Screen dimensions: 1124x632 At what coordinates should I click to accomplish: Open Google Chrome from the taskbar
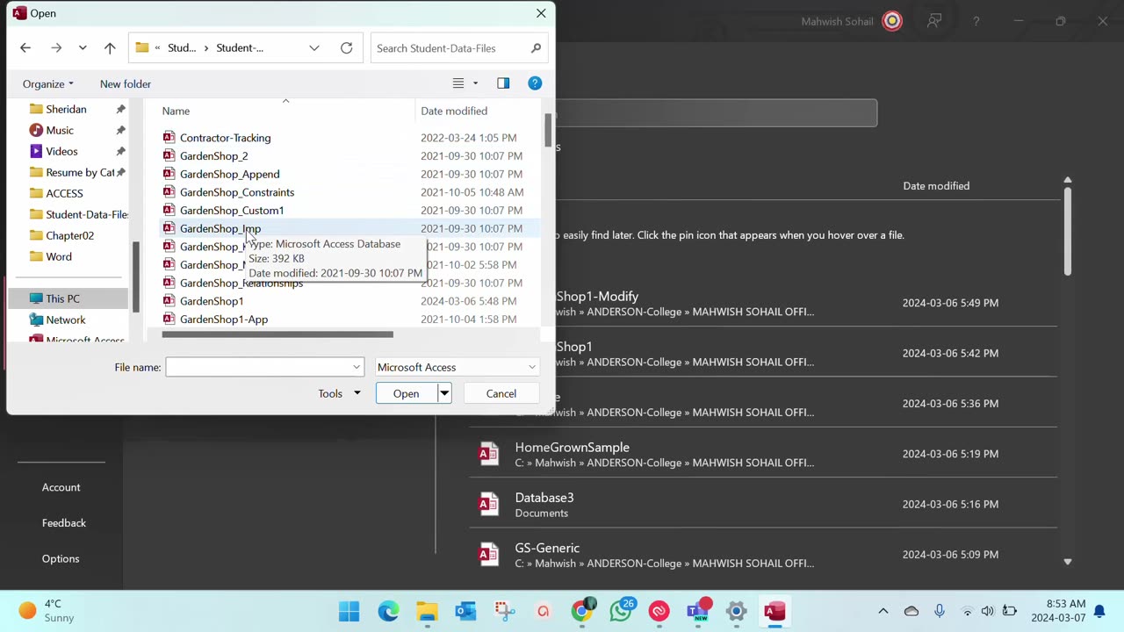[581, 611]
